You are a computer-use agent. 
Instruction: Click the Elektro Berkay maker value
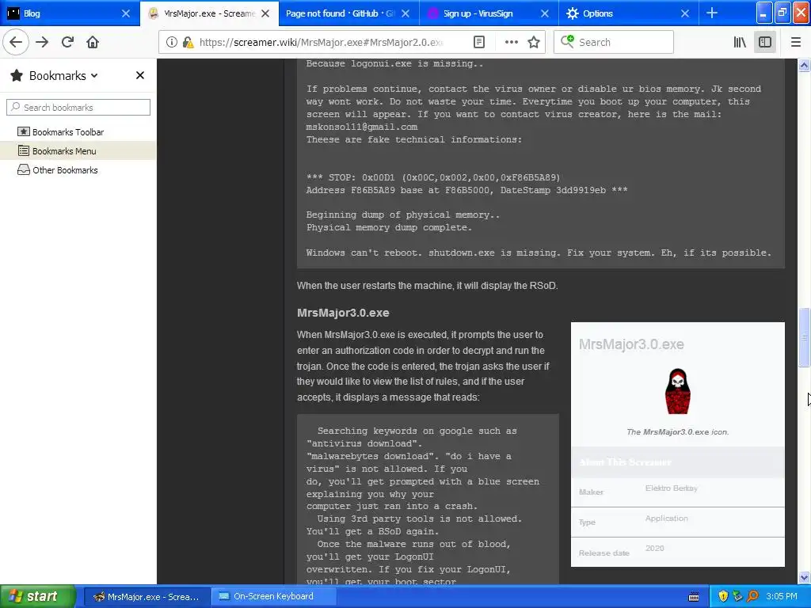point(672,488)
